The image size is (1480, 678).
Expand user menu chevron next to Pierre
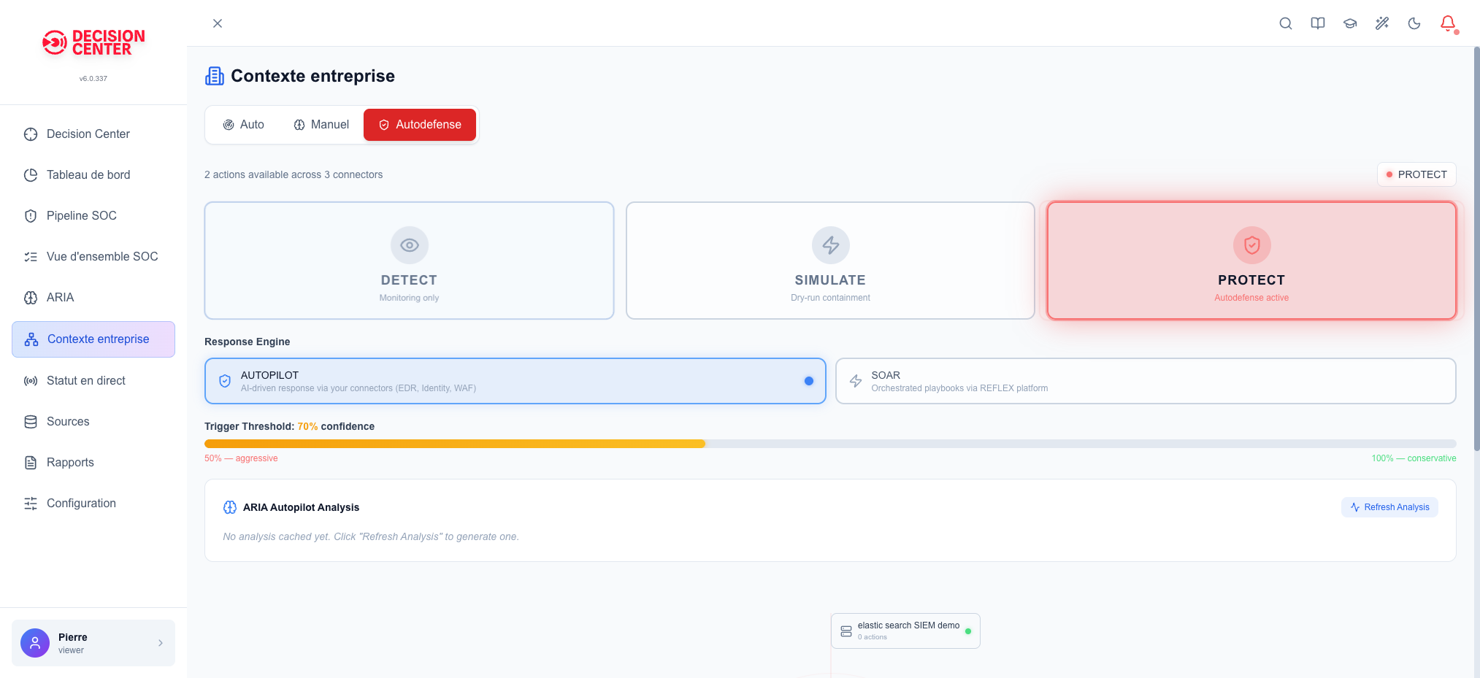pos(161,643)
